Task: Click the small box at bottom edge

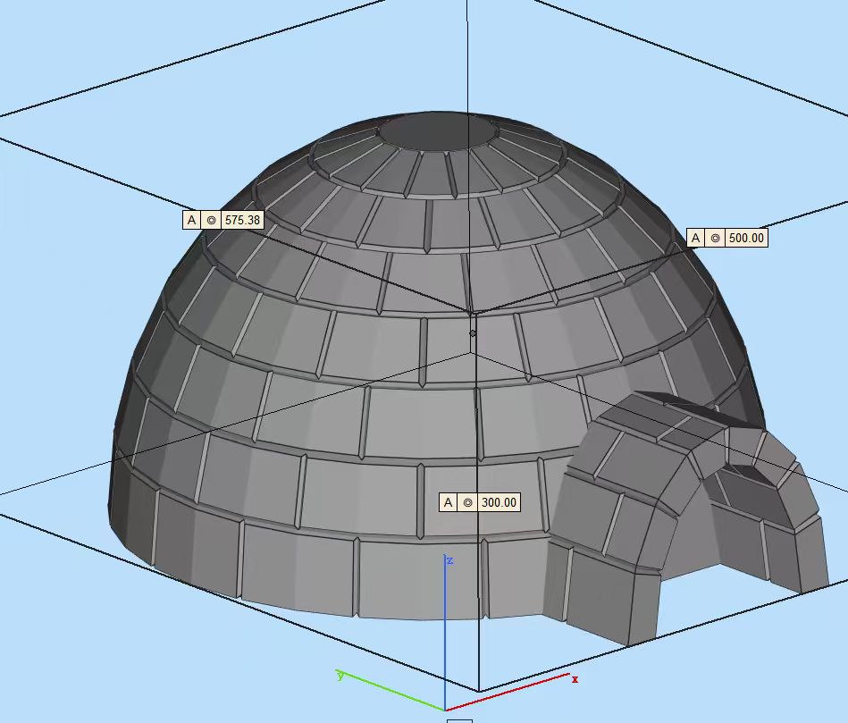Action: point(459,719)
